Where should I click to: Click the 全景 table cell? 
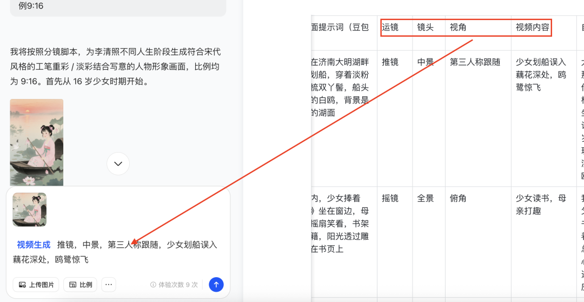click(429, 242)
